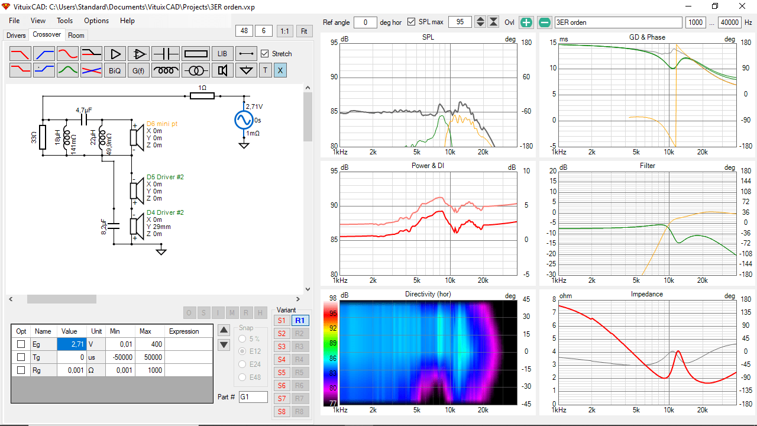Click the Ref angle input field
Viewport: 757px width, 426px height.
pos(365,22)
